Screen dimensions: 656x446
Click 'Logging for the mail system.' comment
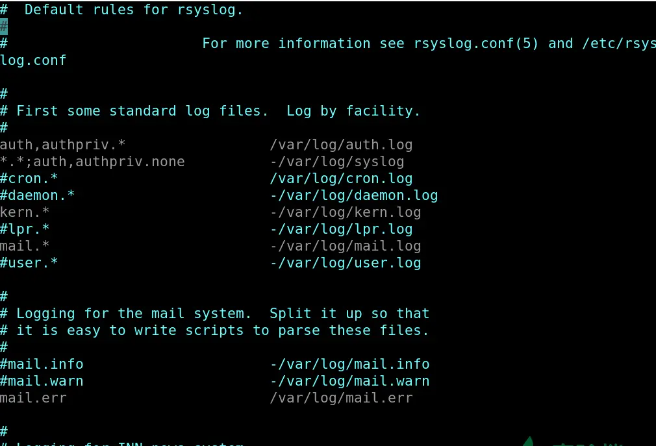click(x=133, y=314)
